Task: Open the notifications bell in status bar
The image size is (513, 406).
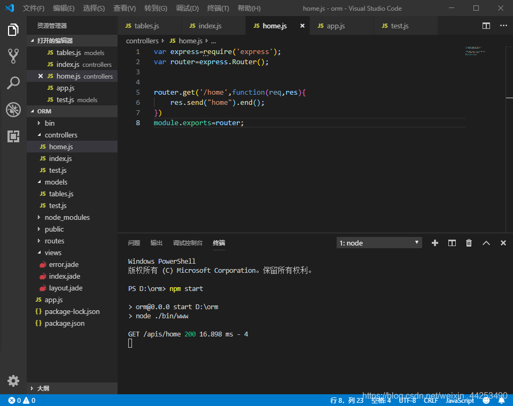Action: (x=502, y=400)
